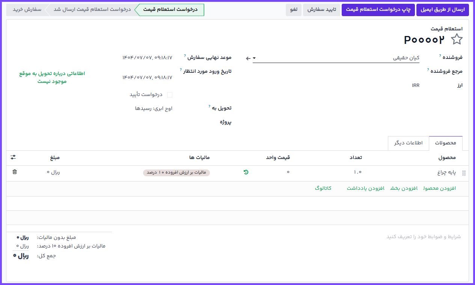Delete the پایه چراغ line with trash icon

(15, 172)
